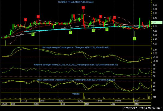The width and height of the screenshot is (163, 111).
Task: Select the 20/02 date on the time axis
Action: (80, 101)
